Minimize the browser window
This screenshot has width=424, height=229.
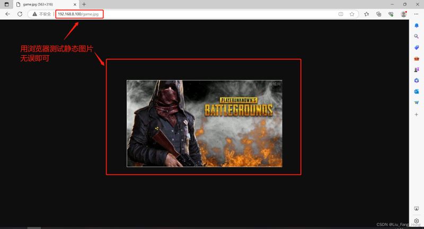[x=392, y=4]
